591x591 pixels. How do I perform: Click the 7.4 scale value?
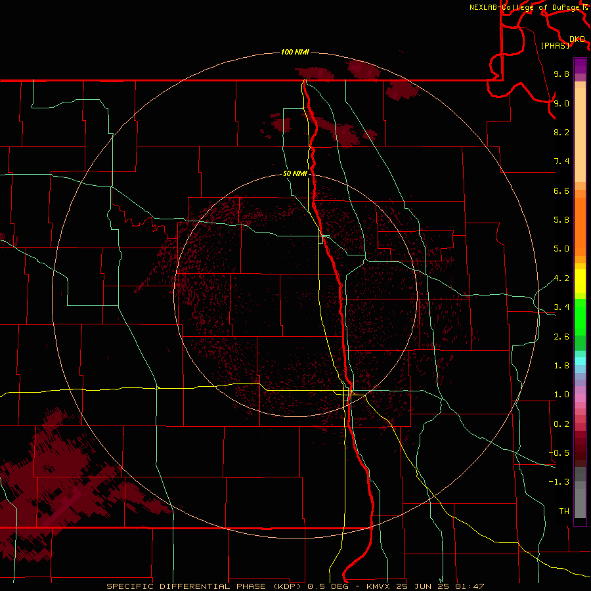[561, 162]
